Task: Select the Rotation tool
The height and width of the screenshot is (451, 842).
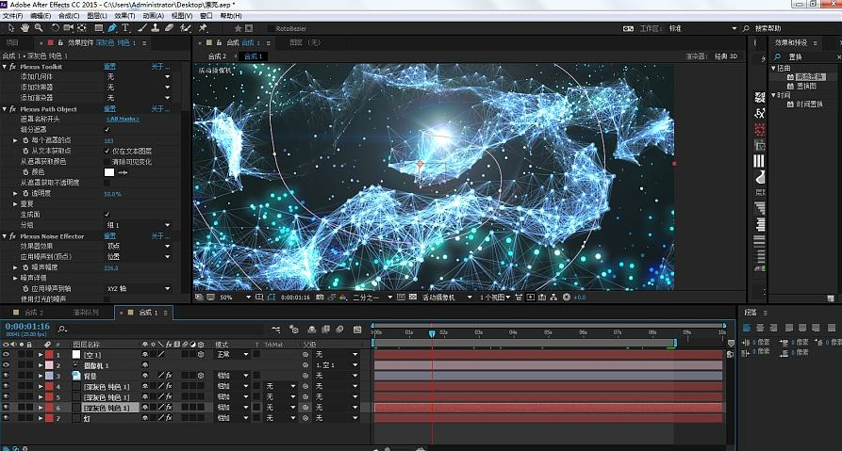Action: 55,28
